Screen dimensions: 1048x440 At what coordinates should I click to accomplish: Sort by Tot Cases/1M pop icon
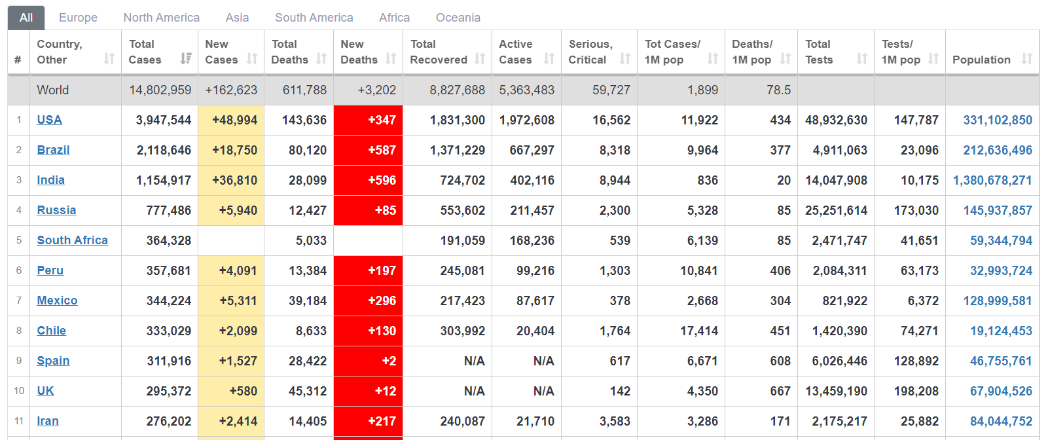pos(713,59)
